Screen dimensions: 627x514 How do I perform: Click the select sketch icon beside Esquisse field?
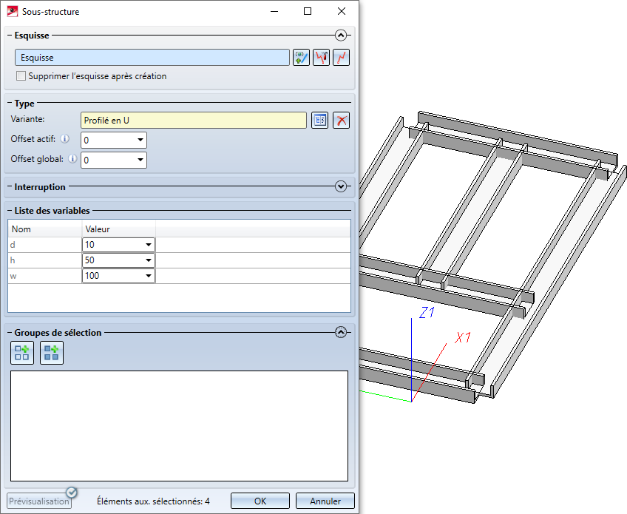coord(301,58)
